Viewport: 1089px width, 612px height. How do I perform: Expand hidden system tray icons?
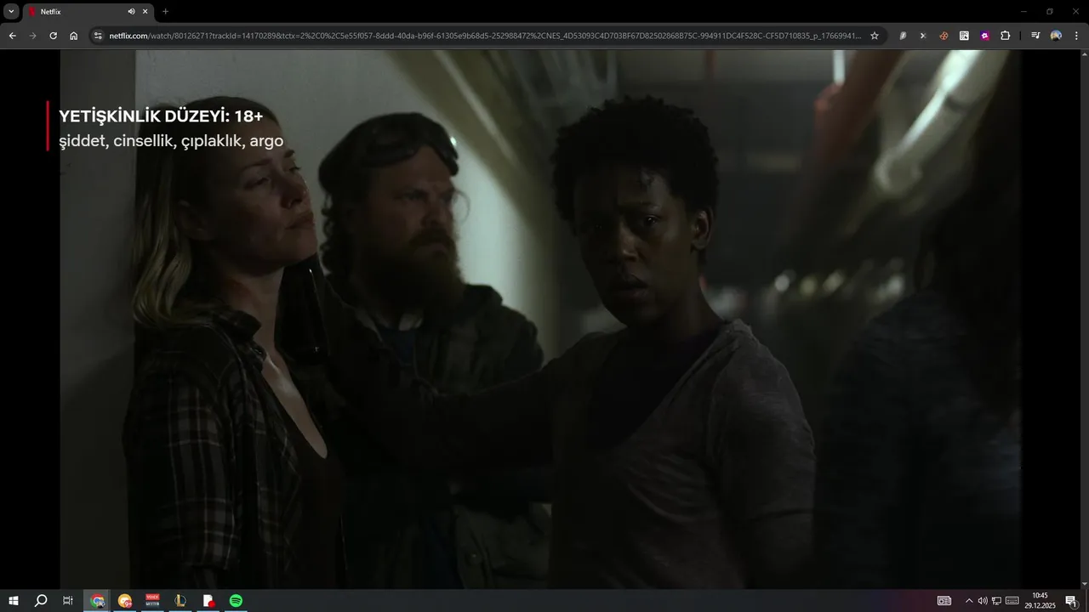968,601
